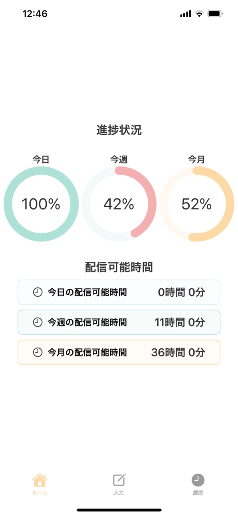
Task: Tap the orange 52% 今月 progress ring
Action: [197, 204]
